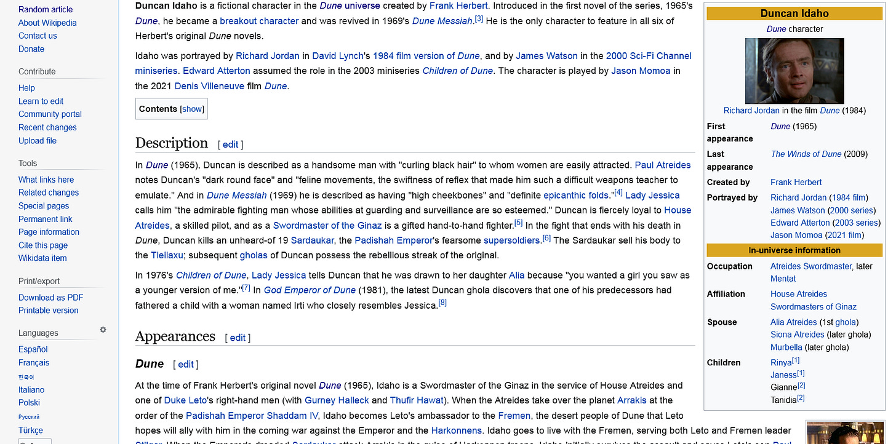Go to About Wikipedia
Screen dimensions: 896x444
[47, 23]
